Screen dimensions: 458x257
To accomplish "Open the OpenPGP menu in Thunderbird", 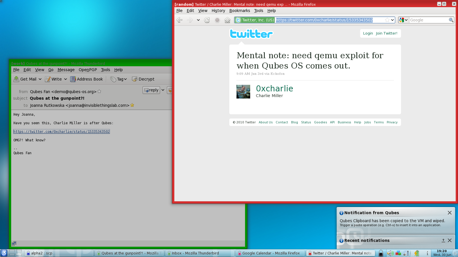I will (x=87, y=70).
